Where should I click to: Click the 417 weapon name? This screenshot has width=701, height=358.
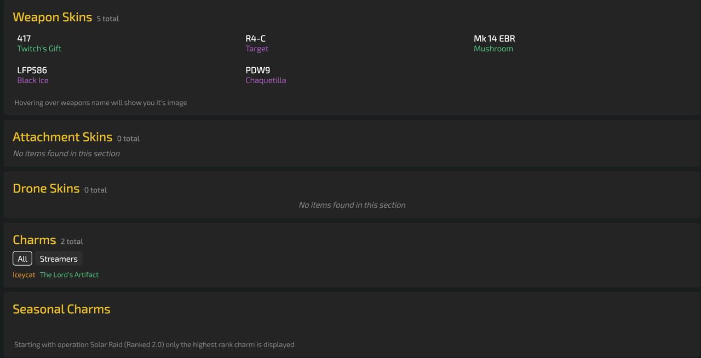click(24, 38)
